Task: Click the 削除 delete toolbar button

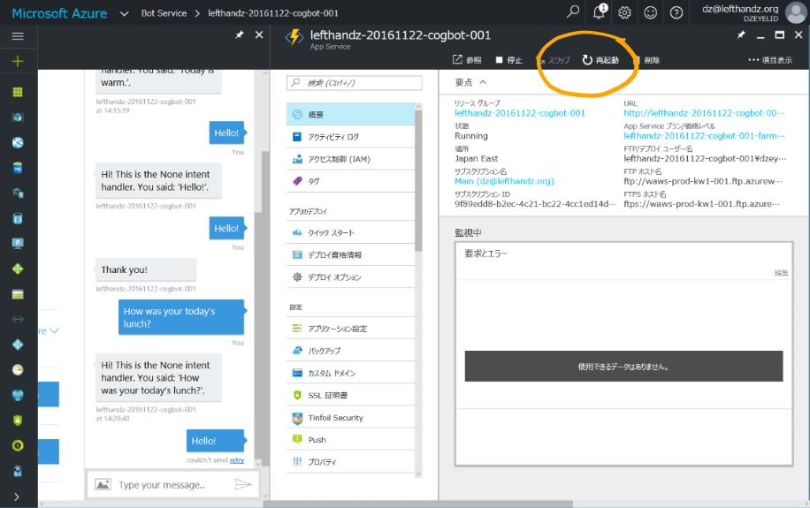Action: pyautogui.click(x=646, y=60)
